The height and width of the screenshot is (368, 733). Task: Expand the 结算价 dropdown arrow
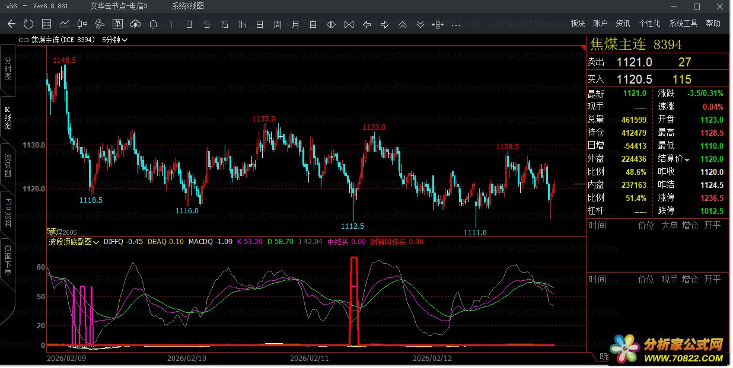[x=687, y=160]
